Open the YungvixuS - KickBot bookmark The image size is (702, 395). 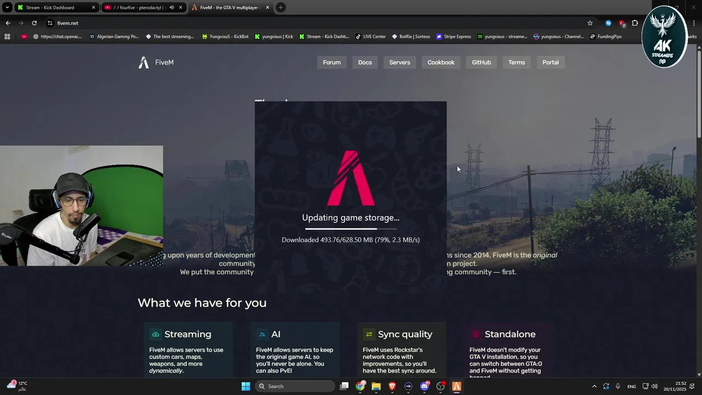coord(225,37)
